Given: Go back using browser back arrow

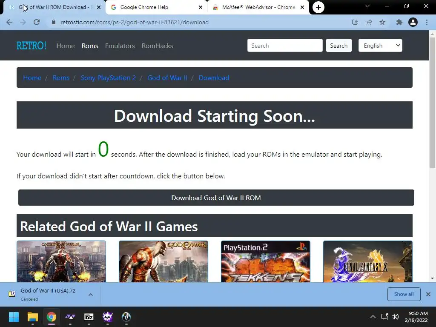Looking at the screenshot, I should tap(9, 22).
